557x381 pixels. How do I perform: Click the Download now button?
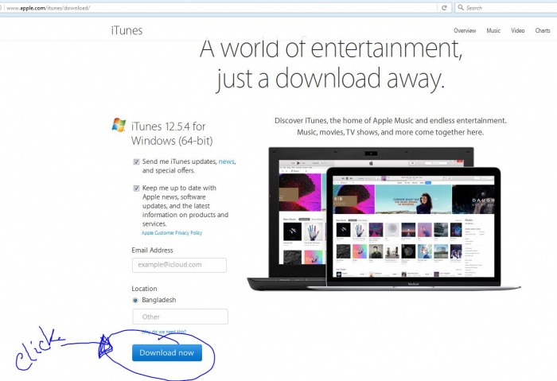[167, 352]
